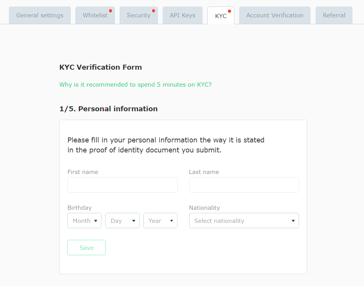
Task: Open the birthday Day dropdown
Action: (122, 221)
